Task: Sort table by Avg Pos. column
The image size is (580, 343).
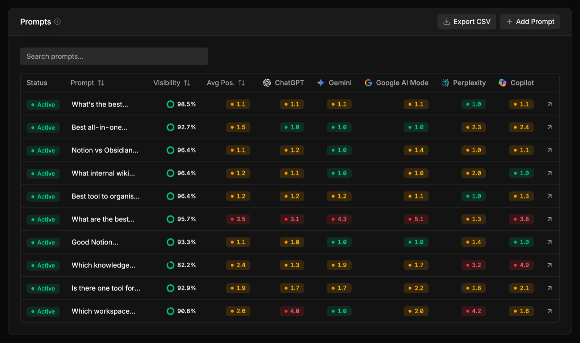Action: (x=226, y=83)
